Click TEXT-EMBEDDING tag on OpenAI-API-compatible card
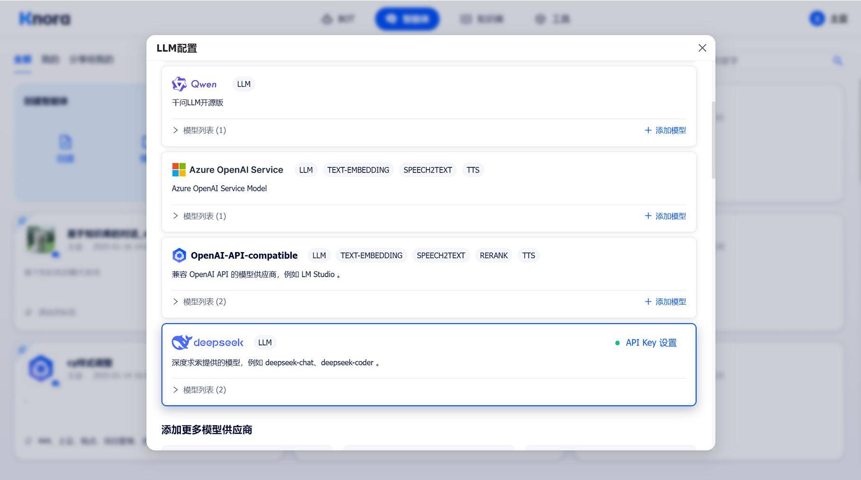Screen dimensions: 861x480 coord(371,255)
